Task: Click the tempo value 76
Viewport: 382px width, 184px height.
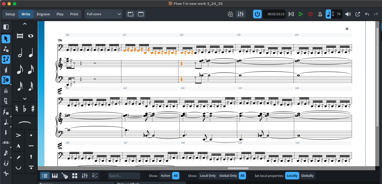Action: click(339, 14)
